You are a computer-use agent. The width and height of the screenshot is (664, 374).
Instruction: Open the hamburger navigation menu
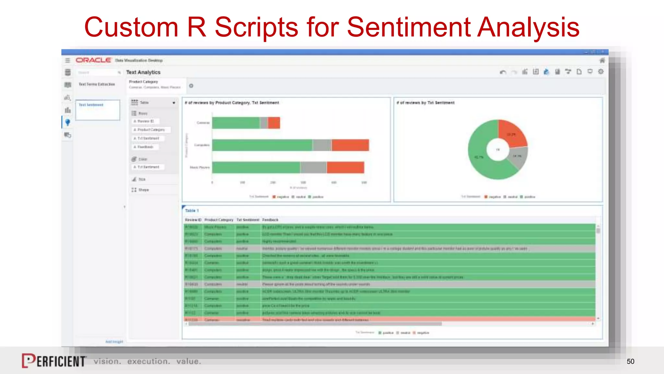pyautogui.click(x=67, y=60)
